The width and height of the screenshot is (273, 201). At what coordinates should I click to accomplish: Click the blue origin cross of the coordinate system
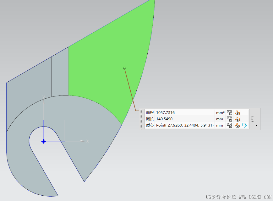[x=44, y=141]
